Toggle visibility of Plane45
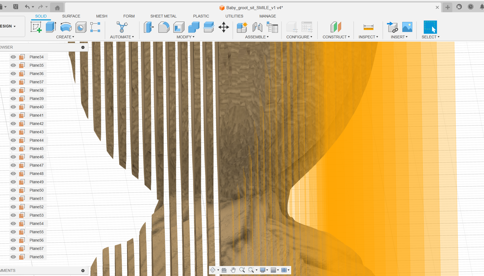 (13, 149)
